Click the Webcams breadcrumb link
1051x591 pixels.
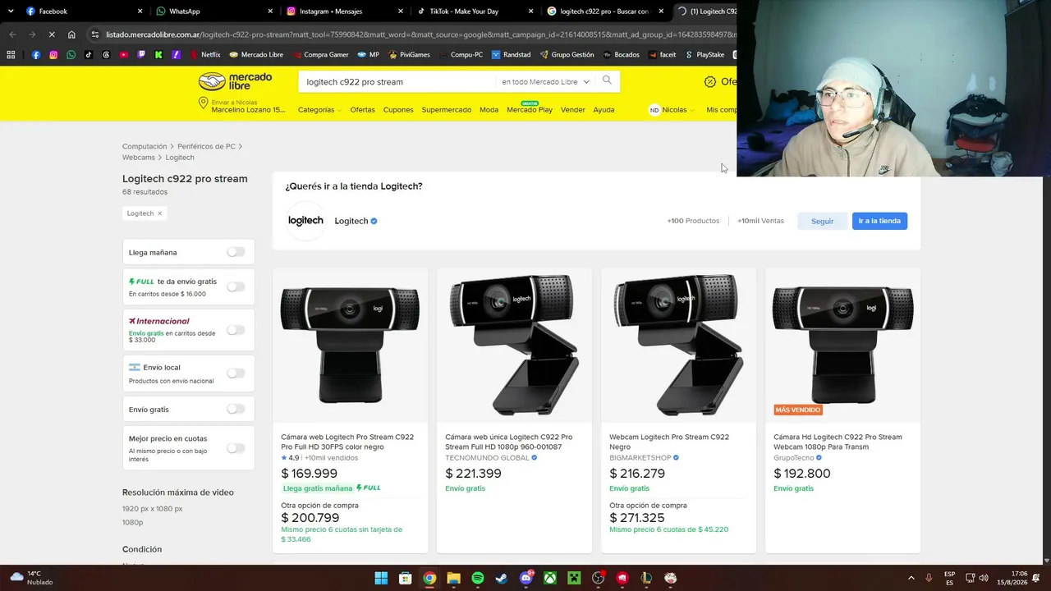(139, 158)
